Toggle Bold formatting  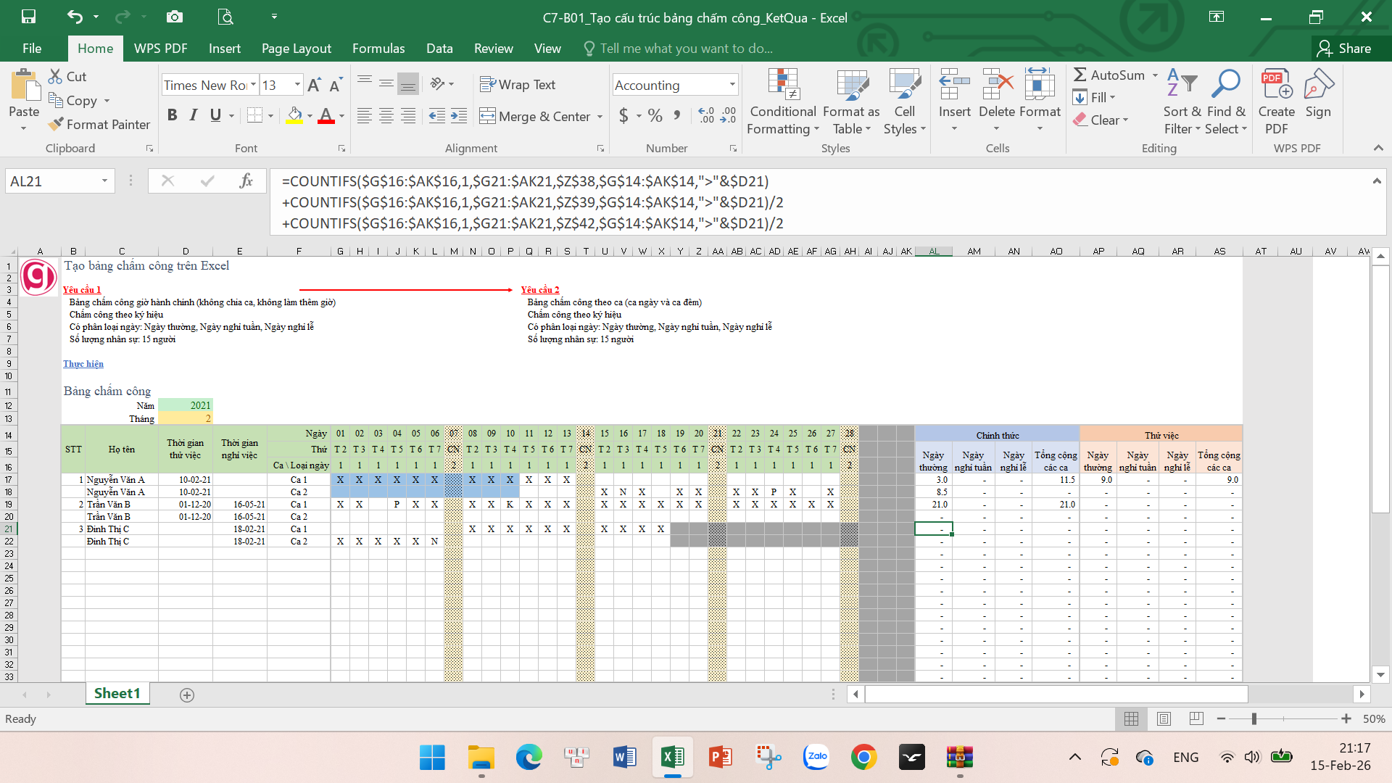coord(172,115)
